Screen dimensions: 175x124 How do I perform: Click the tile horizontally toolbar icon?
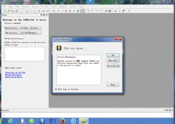coord(92,11)
